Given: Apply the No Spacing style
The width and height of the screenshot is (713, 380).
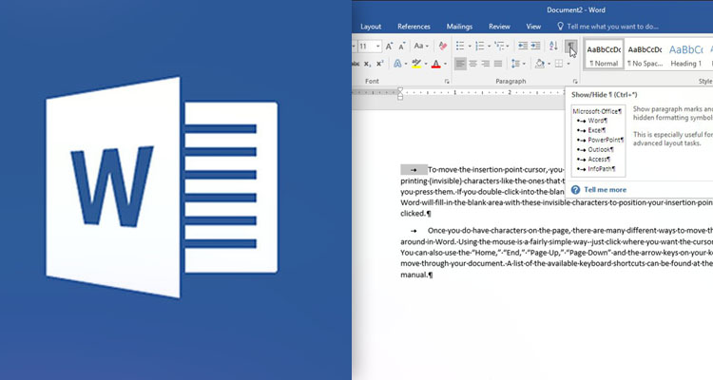Looking at the screenshot, I should tap(645, 54).
